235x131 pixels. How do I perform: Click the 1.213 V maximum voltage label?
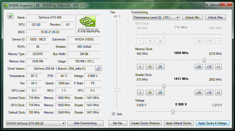[217, 105]
